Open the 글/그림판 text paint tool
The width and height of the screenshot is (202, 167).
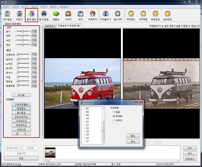click(x=44, y=16)
